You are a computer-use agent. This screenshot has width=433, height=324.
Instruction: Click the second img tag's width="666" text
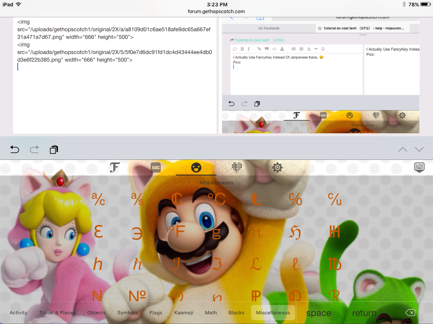[79, 60]
